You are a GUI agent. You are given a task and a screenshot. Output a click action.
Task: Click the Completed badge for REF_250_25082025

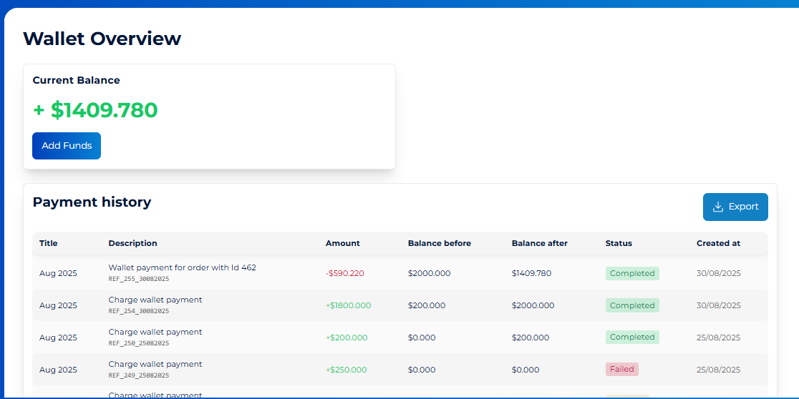click(x=631, y=337)
